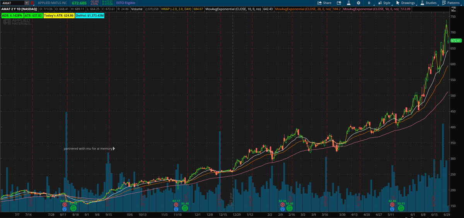This screenshot has width=464, height=218.
Task: Click the high price H: 689.11
Action: pyautogui.click(x=78, y=8)
